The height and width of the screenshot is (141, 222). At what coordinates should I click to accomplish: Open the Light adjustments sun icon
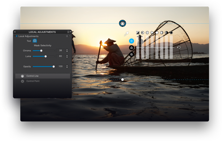pos(131,41)
